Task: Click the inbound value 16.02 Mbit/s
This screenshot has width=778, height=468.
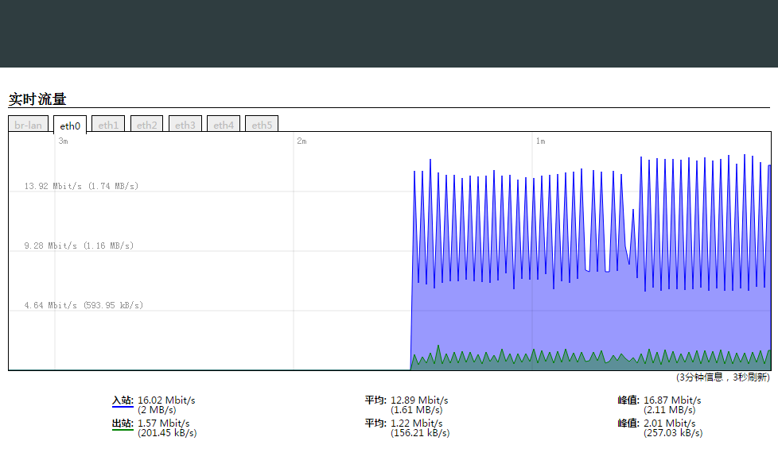Action: click(x=166, y=400)
